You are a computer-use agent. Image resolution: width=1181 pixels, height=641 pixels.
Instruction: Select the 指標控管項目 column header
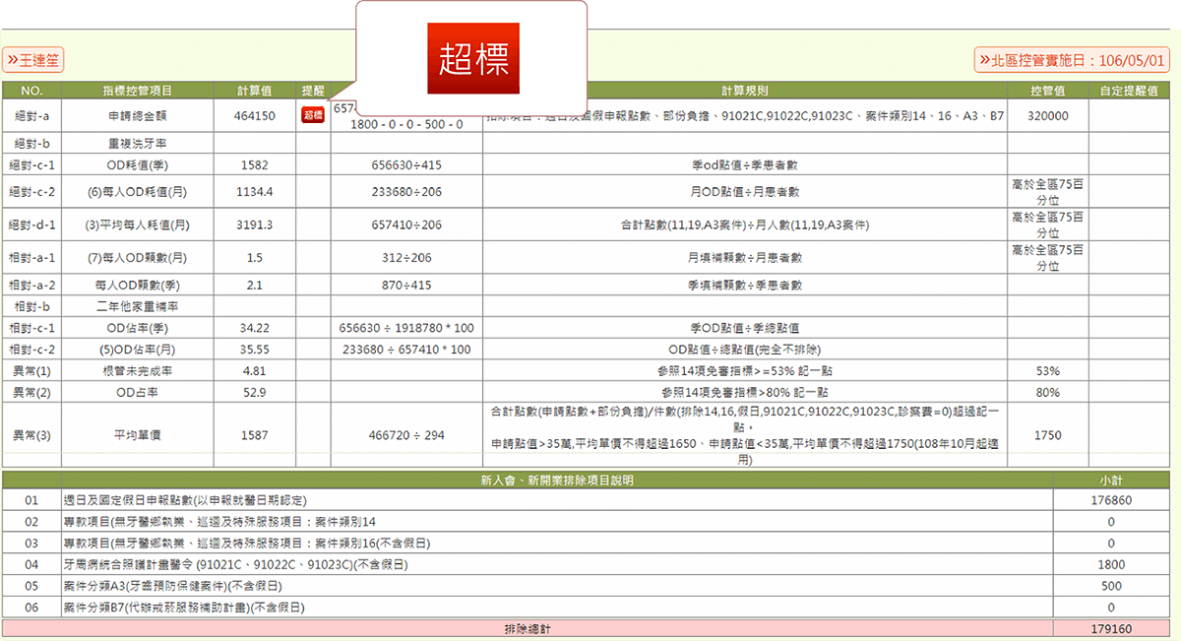(x=137, y=91)
